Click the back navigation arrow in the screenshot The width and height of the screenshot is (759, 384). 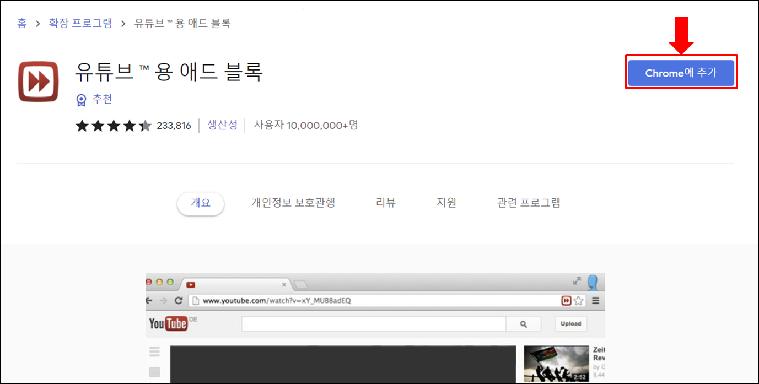(148, 301)
